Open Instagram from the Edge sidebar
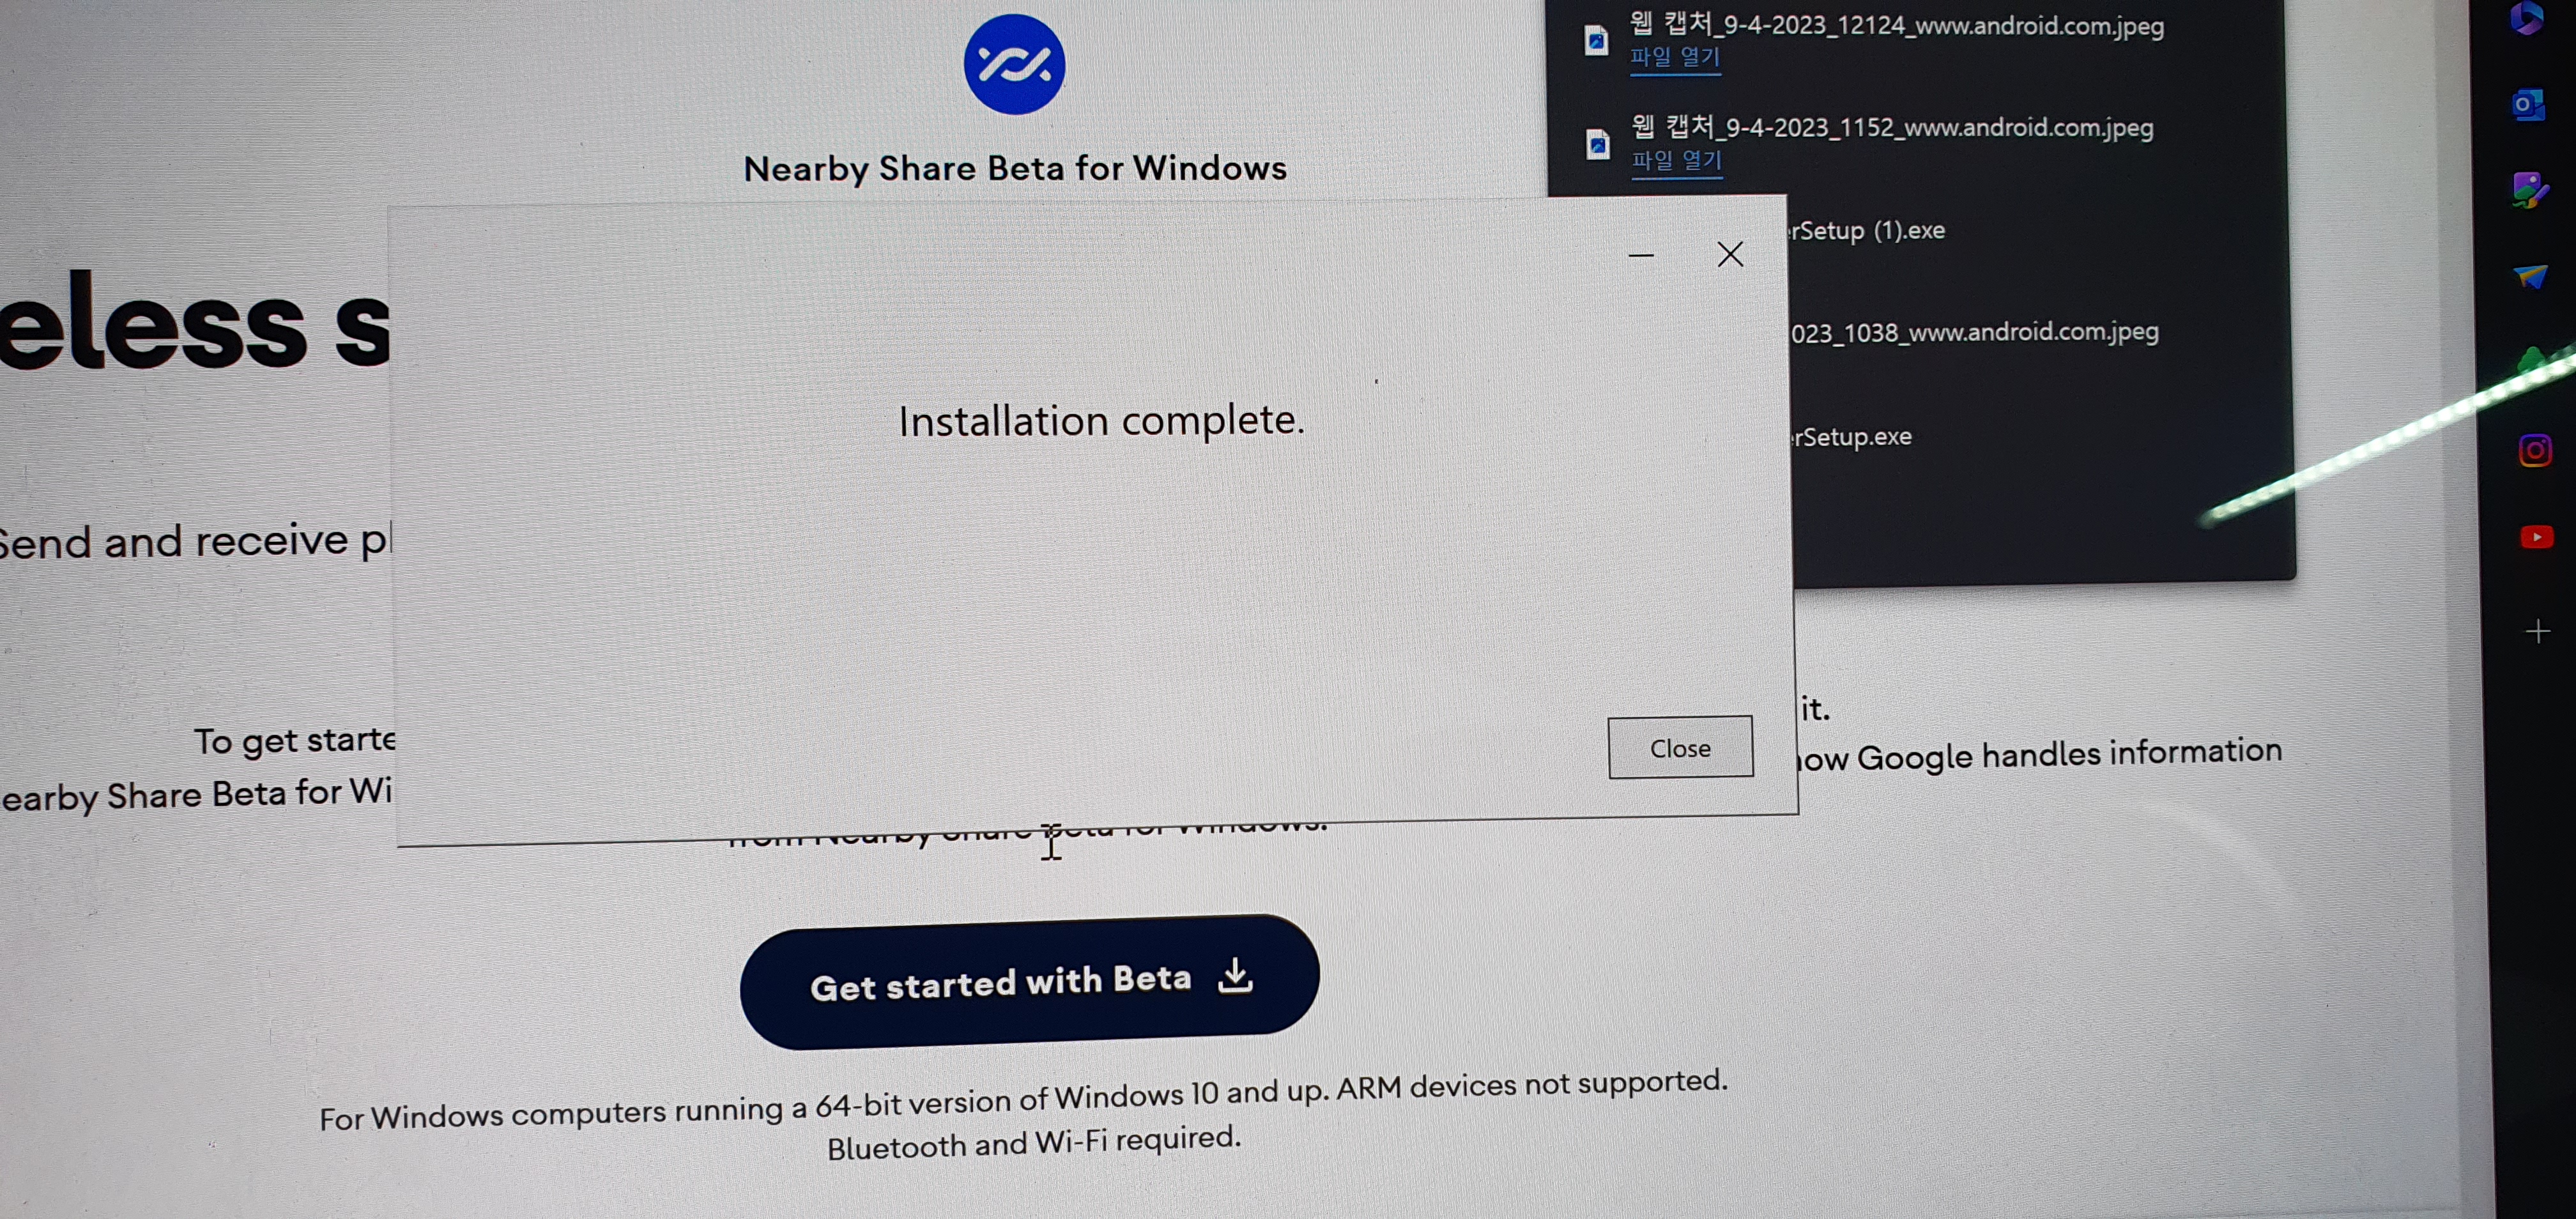 point(2535,450)
